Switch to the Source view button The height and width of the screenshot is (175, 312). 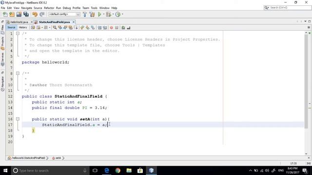click(11, 28)
